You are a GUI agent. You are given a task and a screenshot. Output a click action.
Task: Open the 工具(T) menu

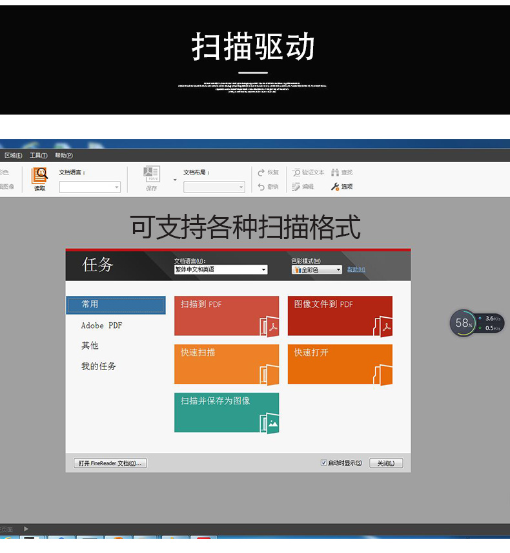(38, 156)
